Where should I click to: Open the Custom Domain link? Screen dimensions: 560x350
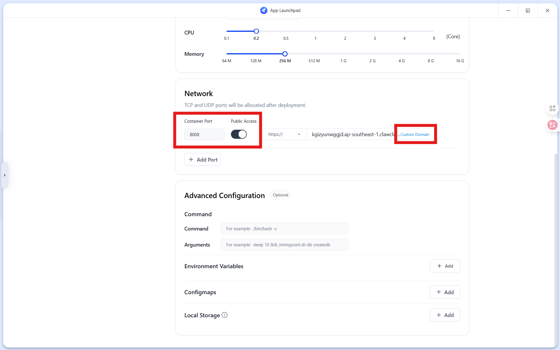tap(415, 134)
